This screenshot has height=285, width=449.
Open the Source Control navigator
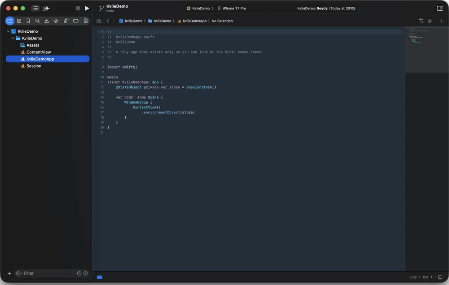[19, 21]
